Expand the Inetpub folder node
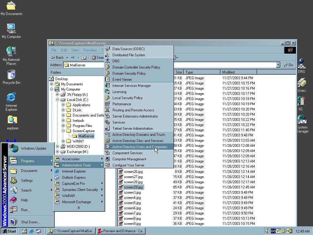 point(63,121)
